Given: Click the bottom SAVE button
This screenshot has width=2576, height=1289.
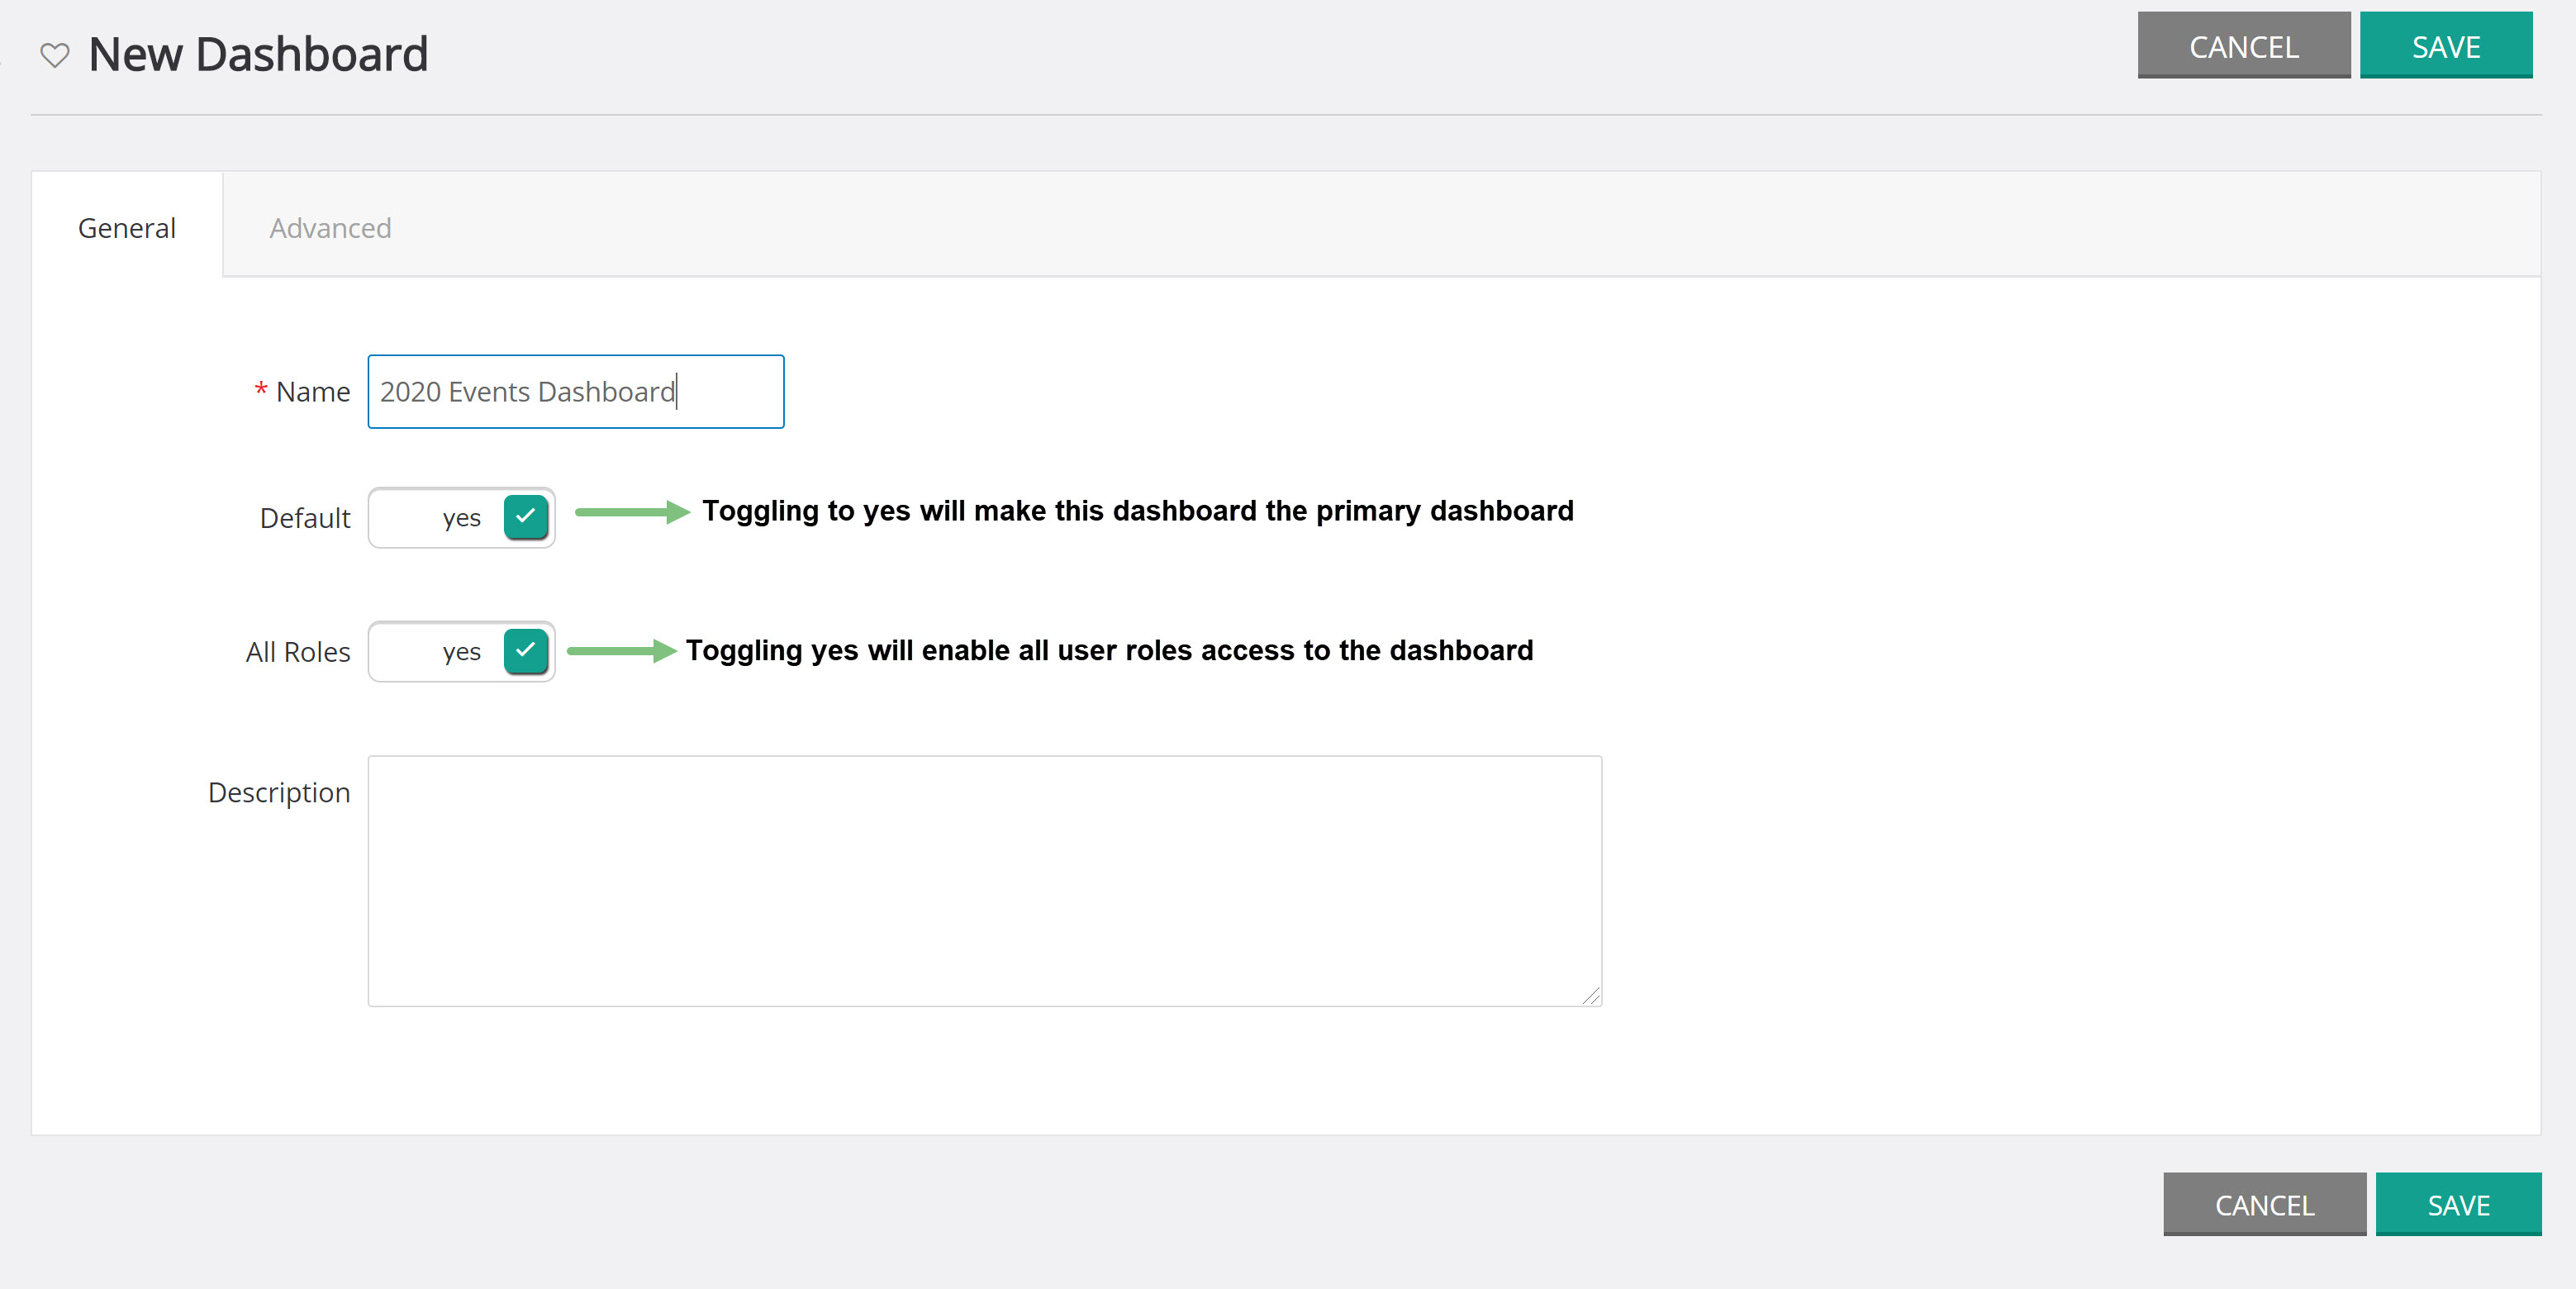Looking at the screenshot, I should point(2458,1204).
